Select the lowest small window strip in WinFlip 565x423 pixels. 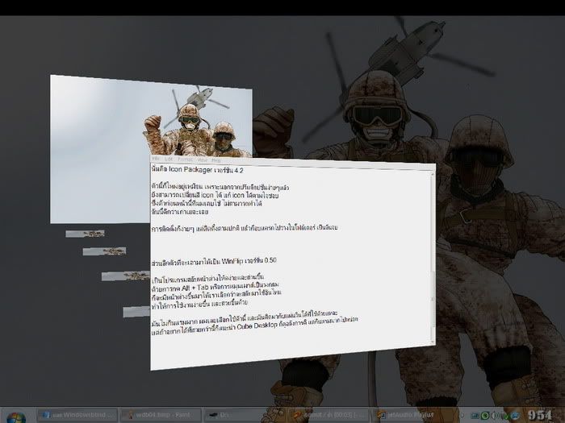pos(136,312)
